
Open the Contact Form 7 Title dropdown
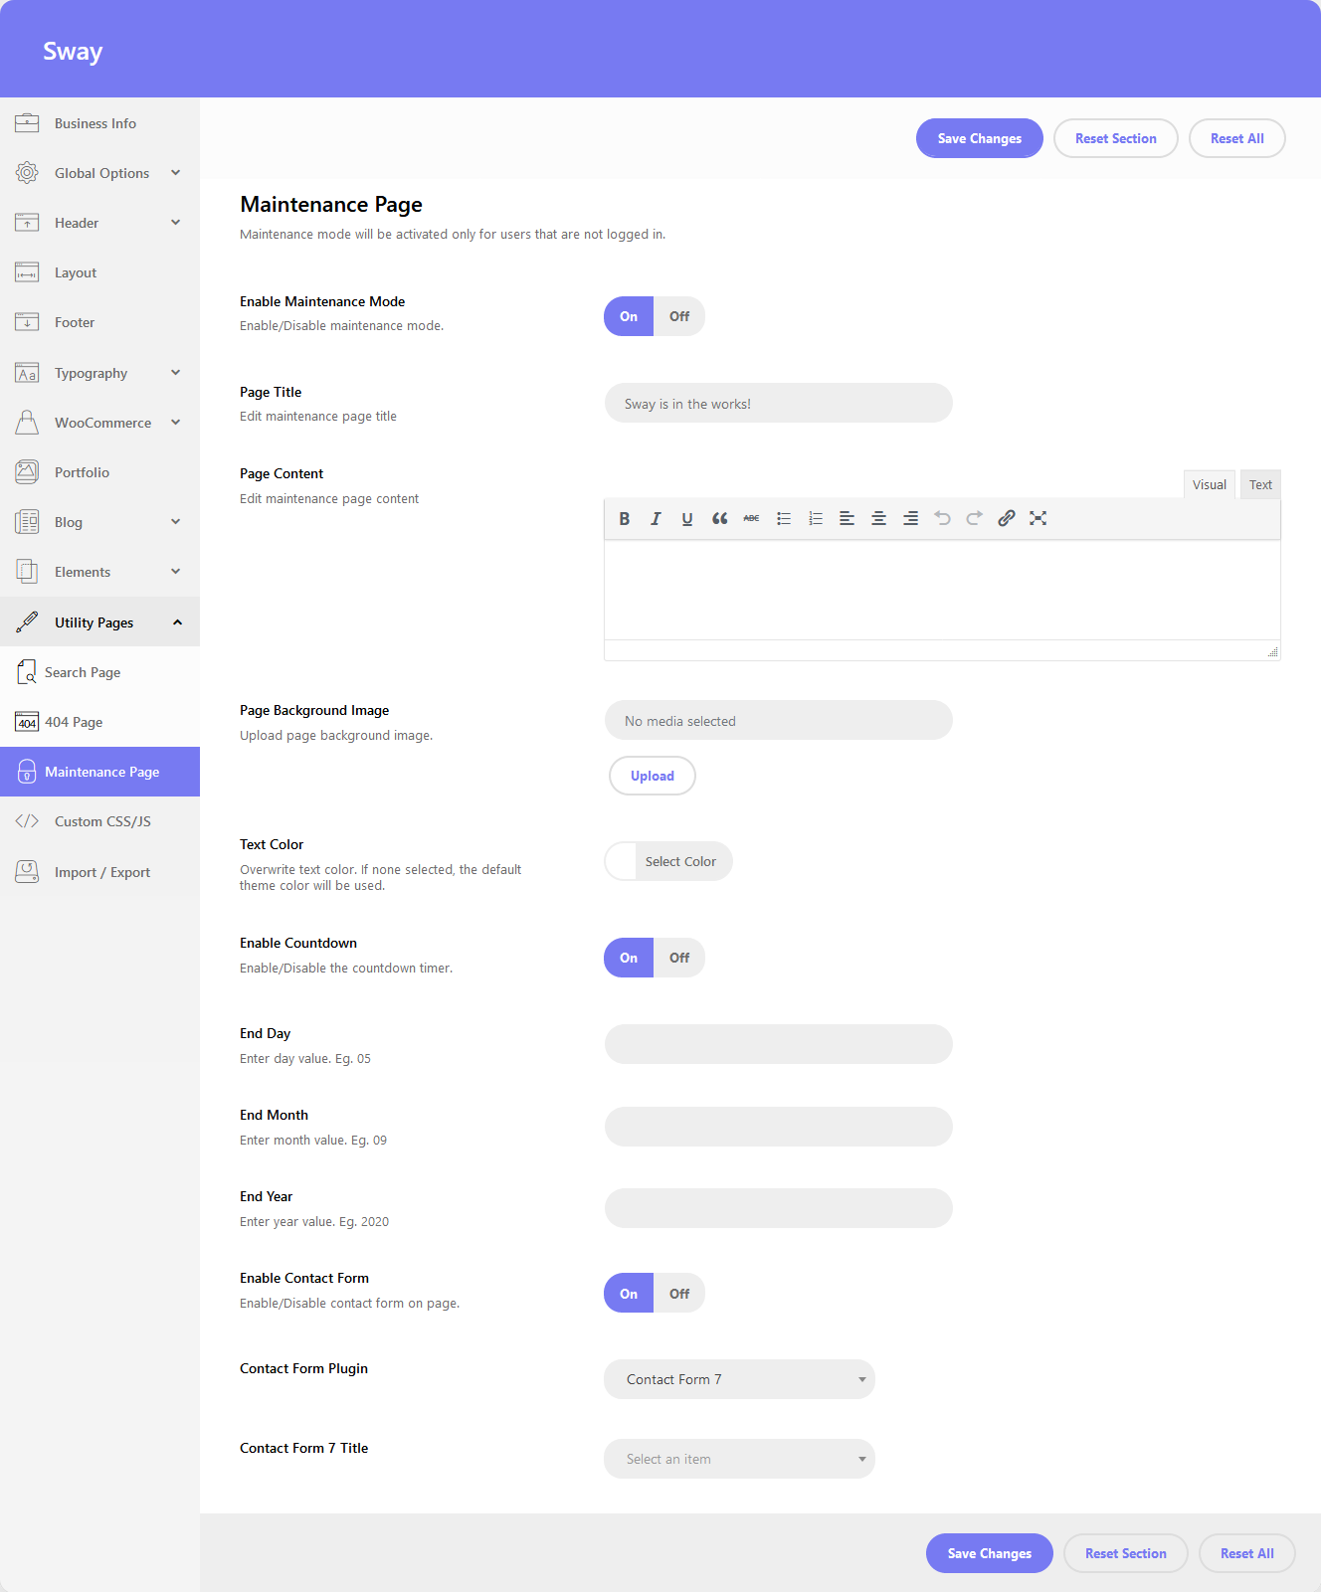click(x=739, y=1459)
